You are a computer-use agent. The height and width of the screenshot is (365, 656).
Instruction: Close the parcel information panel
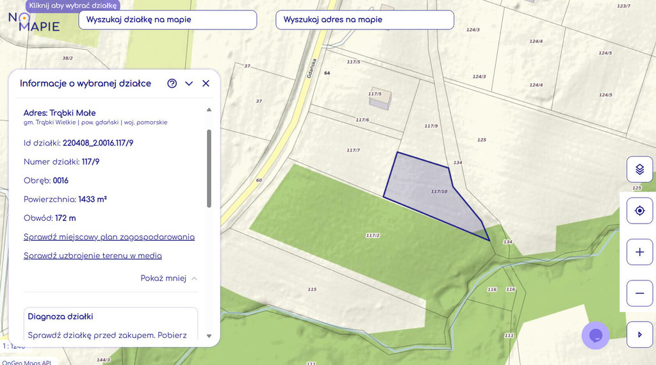206,83
